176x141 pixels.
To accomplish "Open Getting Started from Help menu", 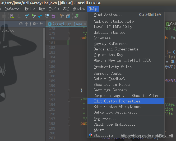I will point(126,32).
